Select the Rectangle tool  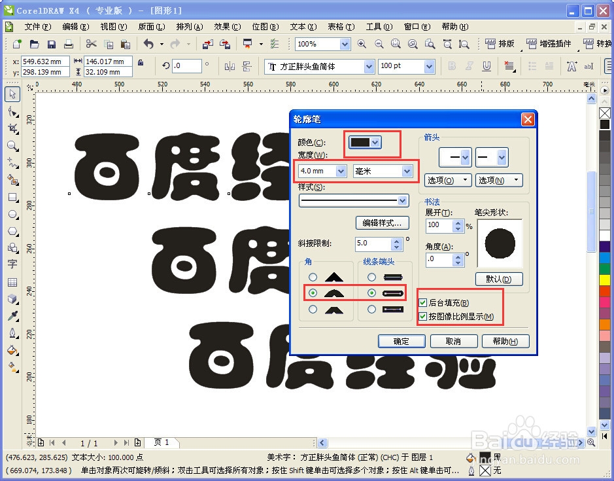12,197
